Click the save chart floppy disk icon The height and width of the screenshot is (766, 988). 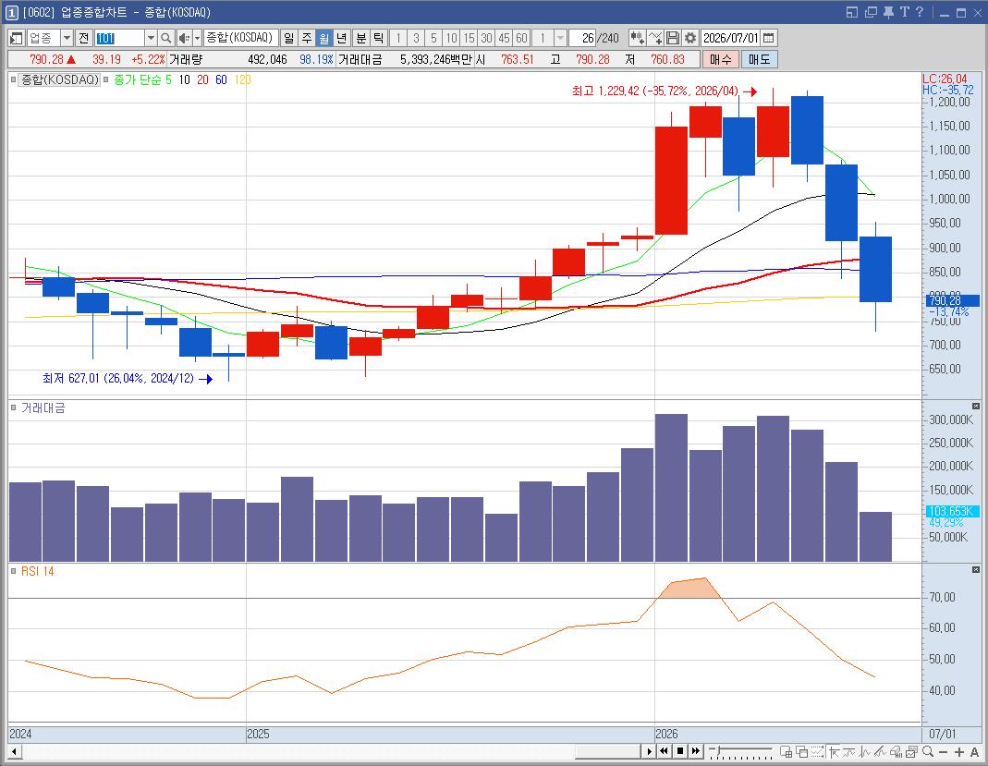(672, 39)
